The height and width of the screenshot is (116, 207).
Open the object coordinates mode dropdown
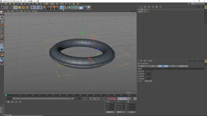(110, 112)
